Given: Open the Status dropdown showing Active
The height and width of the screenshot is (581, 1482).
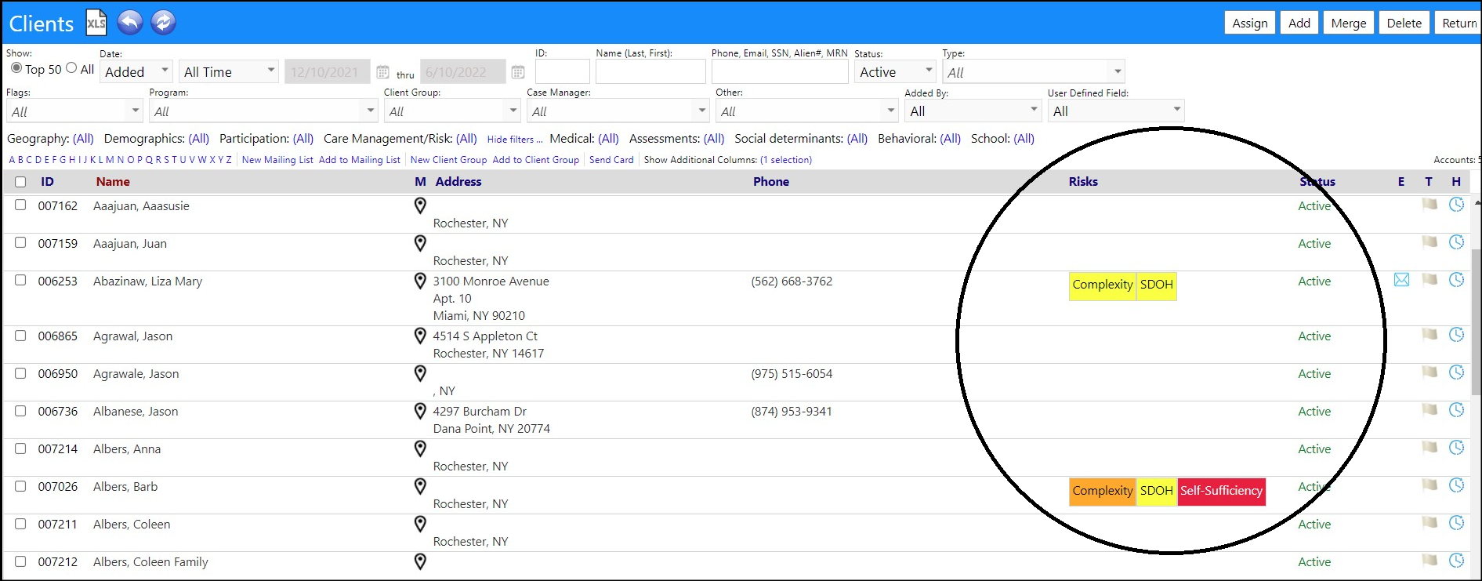Looking at the screenshot, I should pos(895,71).
